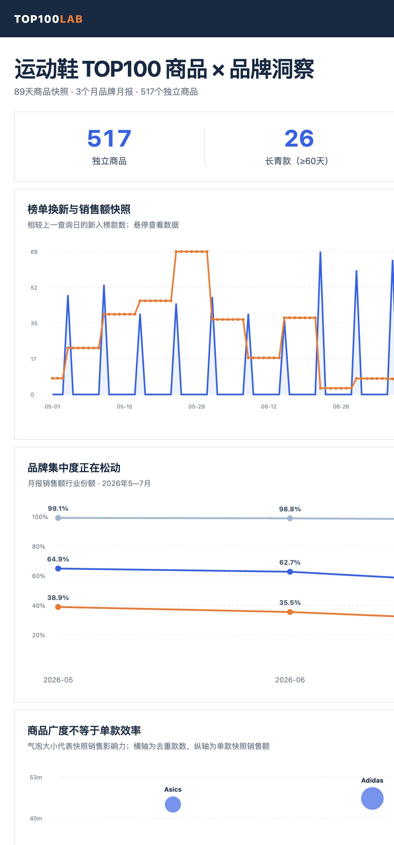Click the blue data point under 62.7%
The image size is (394, 845).
(290, 572)
